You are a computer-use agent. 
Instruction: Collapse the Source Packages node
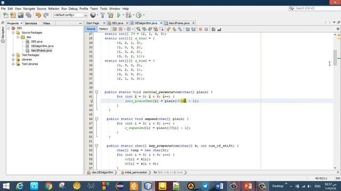pyautogui.click(x=13, y=33)
